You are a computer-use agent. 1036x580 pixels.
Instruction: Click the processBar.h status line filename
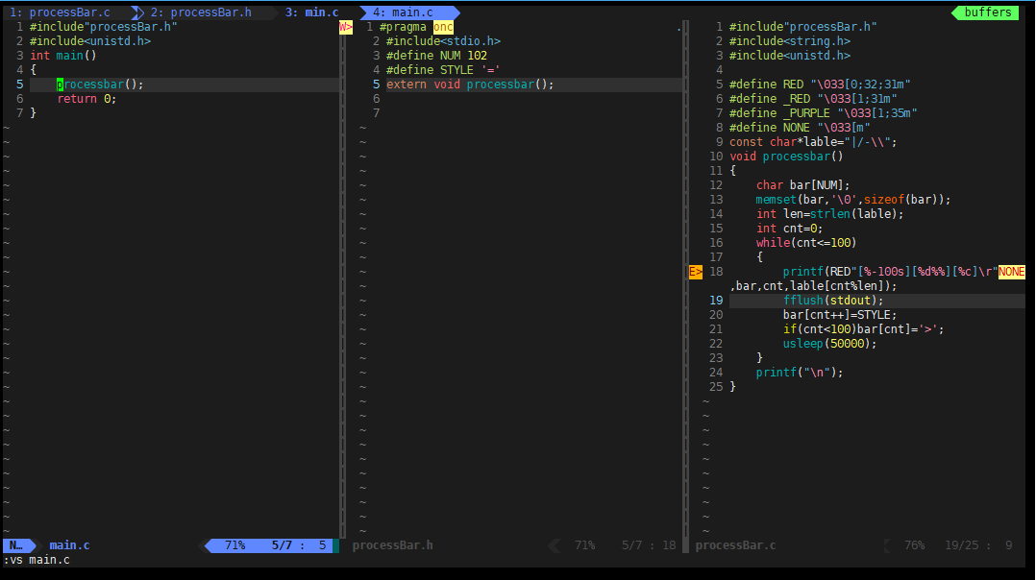[x=392, y=545]
